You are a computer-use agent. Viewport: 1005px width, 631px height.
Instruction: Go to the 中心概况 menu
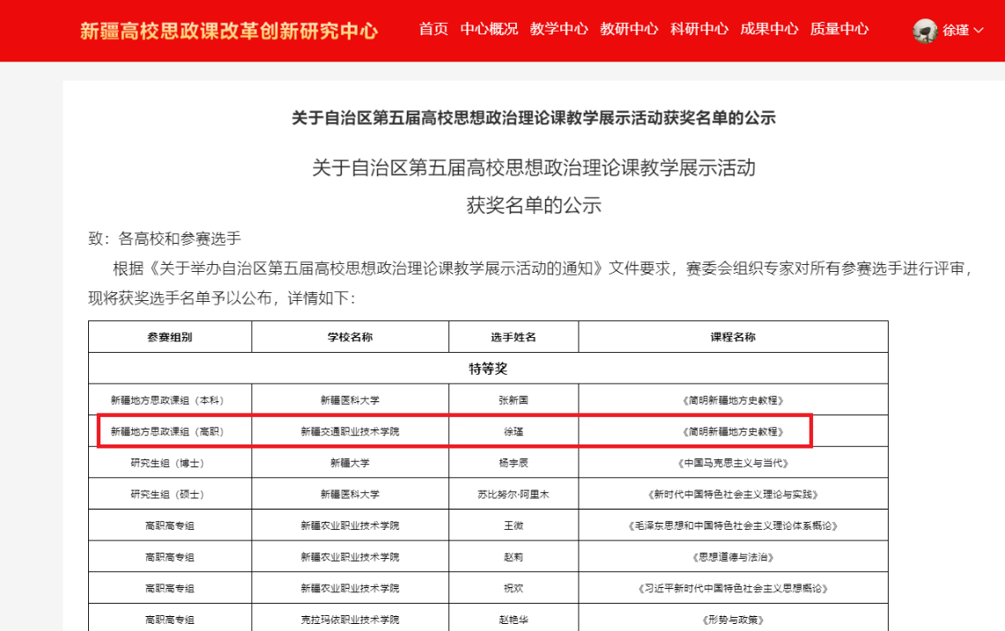point(489,29)
